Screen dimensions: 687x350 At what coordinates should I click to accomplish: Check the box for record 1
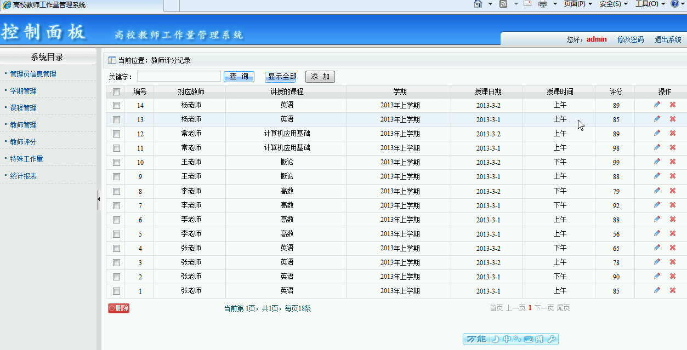tap(116, 291)
